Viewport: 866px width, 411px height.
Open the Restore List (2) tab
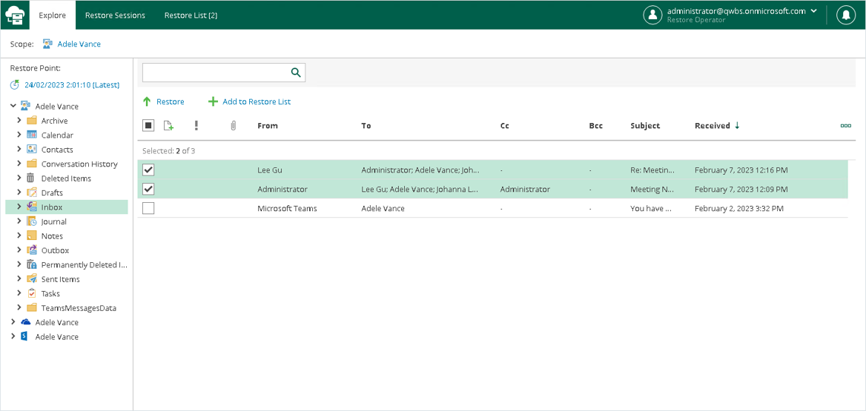[191, 16]
